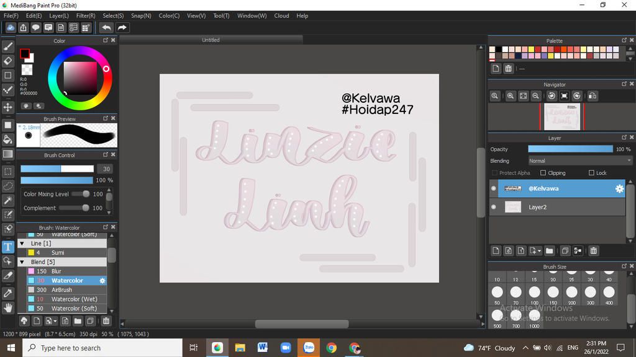Open Chrome from the taskbar
636x357 pixels.
click(332, 348)
